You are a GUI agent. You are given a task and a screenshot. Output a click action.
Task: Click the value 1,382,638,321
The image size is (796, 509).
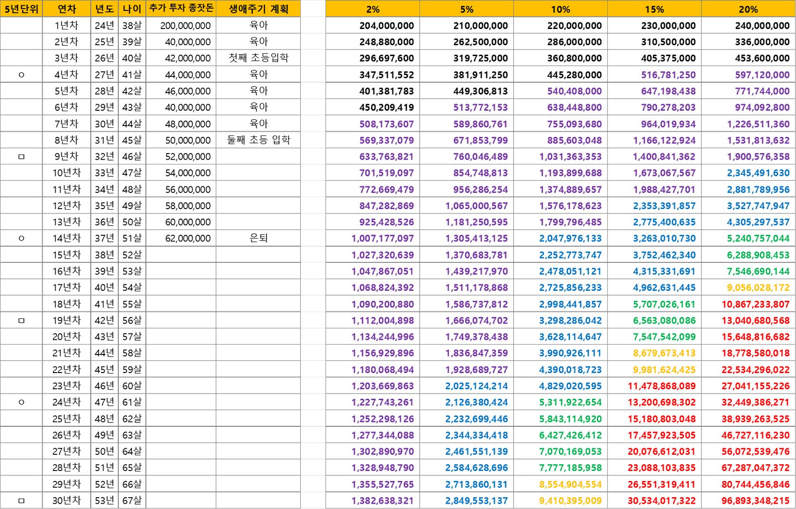click(x=383, y=501)
